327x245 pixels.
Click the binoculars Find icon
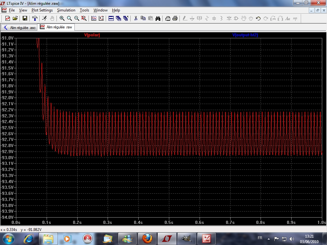[158, 18]
